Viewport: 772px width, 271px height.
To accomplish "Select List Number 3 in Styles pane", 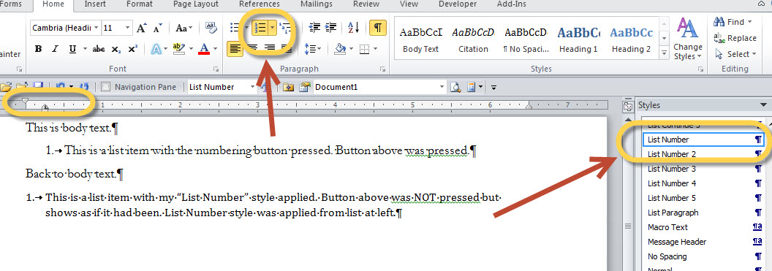I will coord(672,169).
